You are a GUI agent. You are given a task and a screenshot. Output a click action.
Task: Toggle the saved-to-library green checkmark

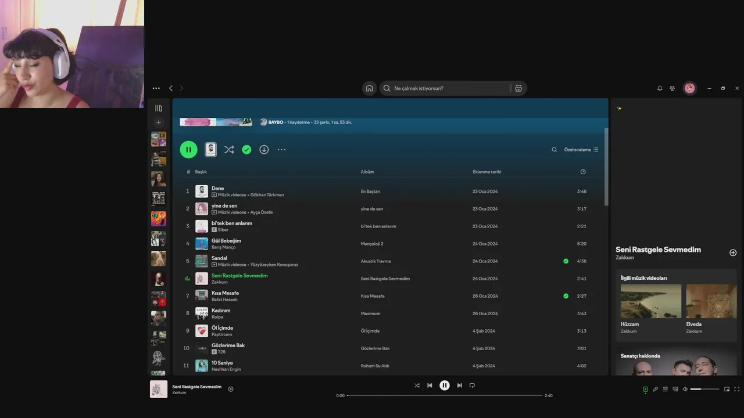pos(246,150)
